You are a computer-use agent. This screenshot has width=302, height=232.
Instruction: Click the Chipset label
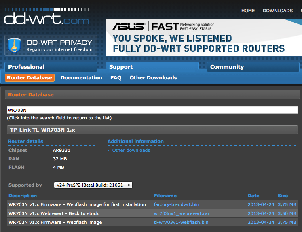[x=18, y=150]
